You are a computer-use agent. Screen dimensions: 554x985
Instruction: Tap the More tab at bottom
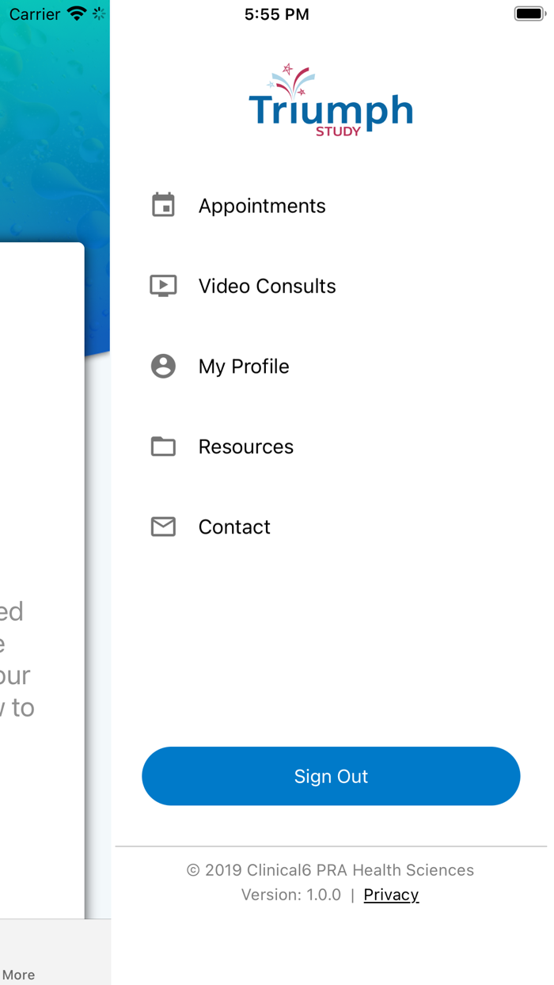point(18,975)
